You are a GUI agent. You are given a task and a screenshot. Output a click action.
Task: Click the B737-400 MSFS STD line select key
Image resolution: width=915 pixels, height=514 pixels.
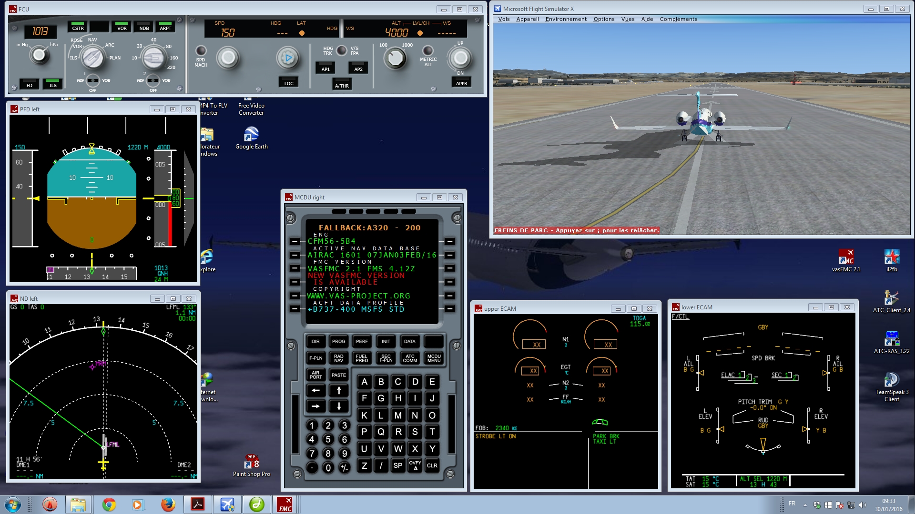click(x=295, y=309)
